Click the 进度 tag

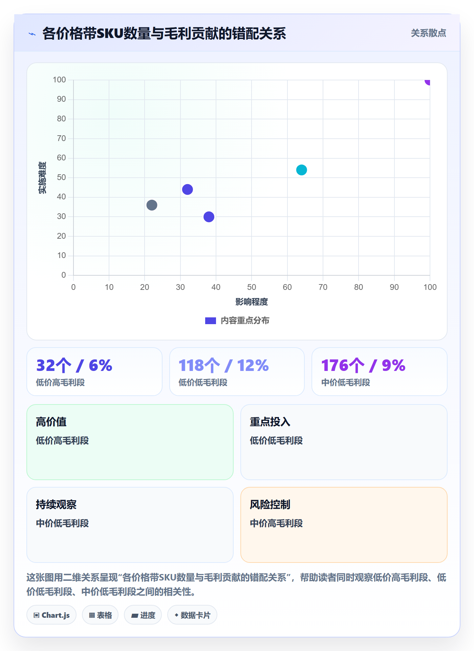143,615
